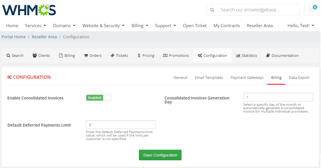The height and width of the screenshot is (168, 321).
Task: Click the Configuration breadcrumb text
Action: (x=76, y=37)
